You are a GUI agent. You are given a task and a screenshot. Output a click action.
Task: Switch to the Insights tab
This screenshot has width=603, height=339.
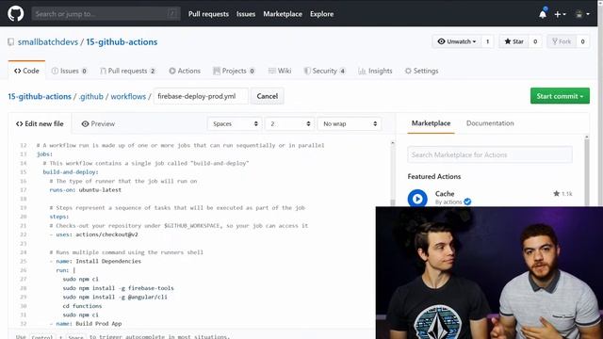click(375, 71)
